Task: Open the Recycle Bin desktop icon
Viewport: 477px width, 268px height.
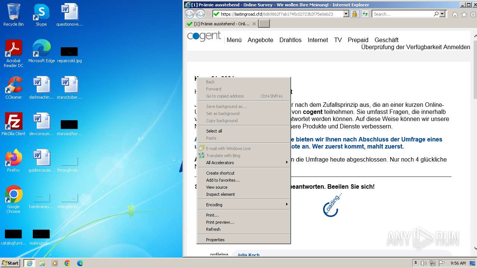Action: [x=13, y=15]
